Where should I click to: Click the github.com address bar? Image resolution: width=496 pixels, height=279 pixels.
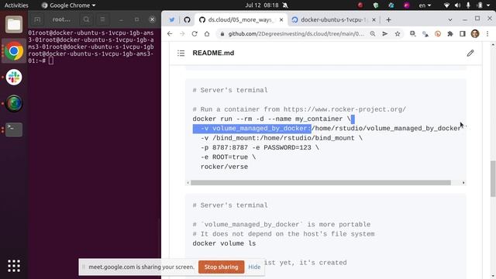(x=296, y=34)
